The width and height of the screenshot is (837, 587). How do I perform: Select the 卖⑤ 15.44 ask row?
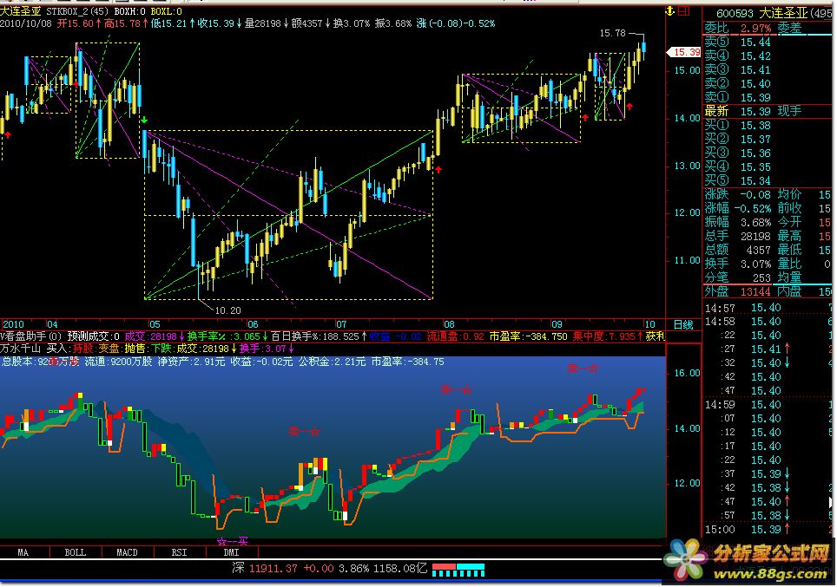point(737,42)
